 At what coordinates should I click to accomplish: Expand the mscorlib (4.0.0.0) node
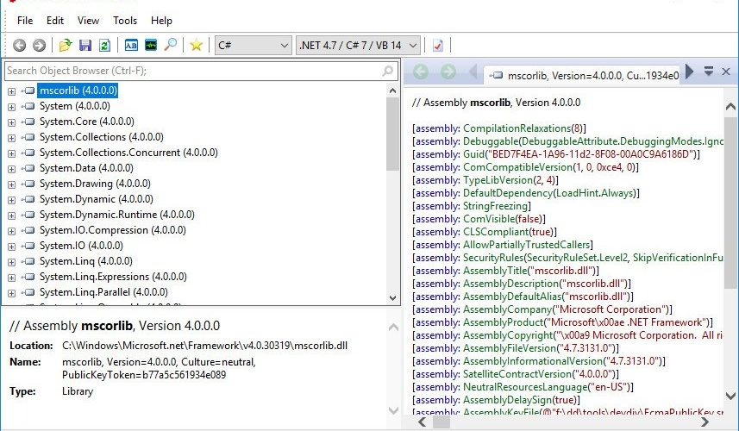(12, 91)
